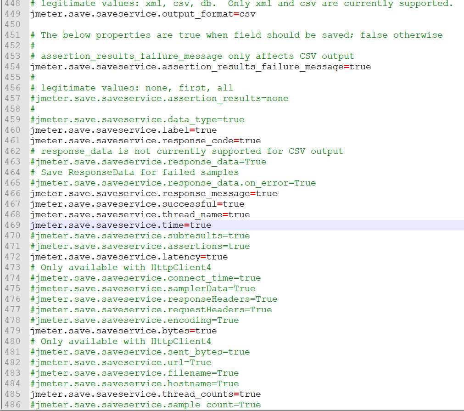Click the 'legitimate values: xml, csv, db' comment
Viewport: 464px width, 411px height.
(x=242, y=4)
